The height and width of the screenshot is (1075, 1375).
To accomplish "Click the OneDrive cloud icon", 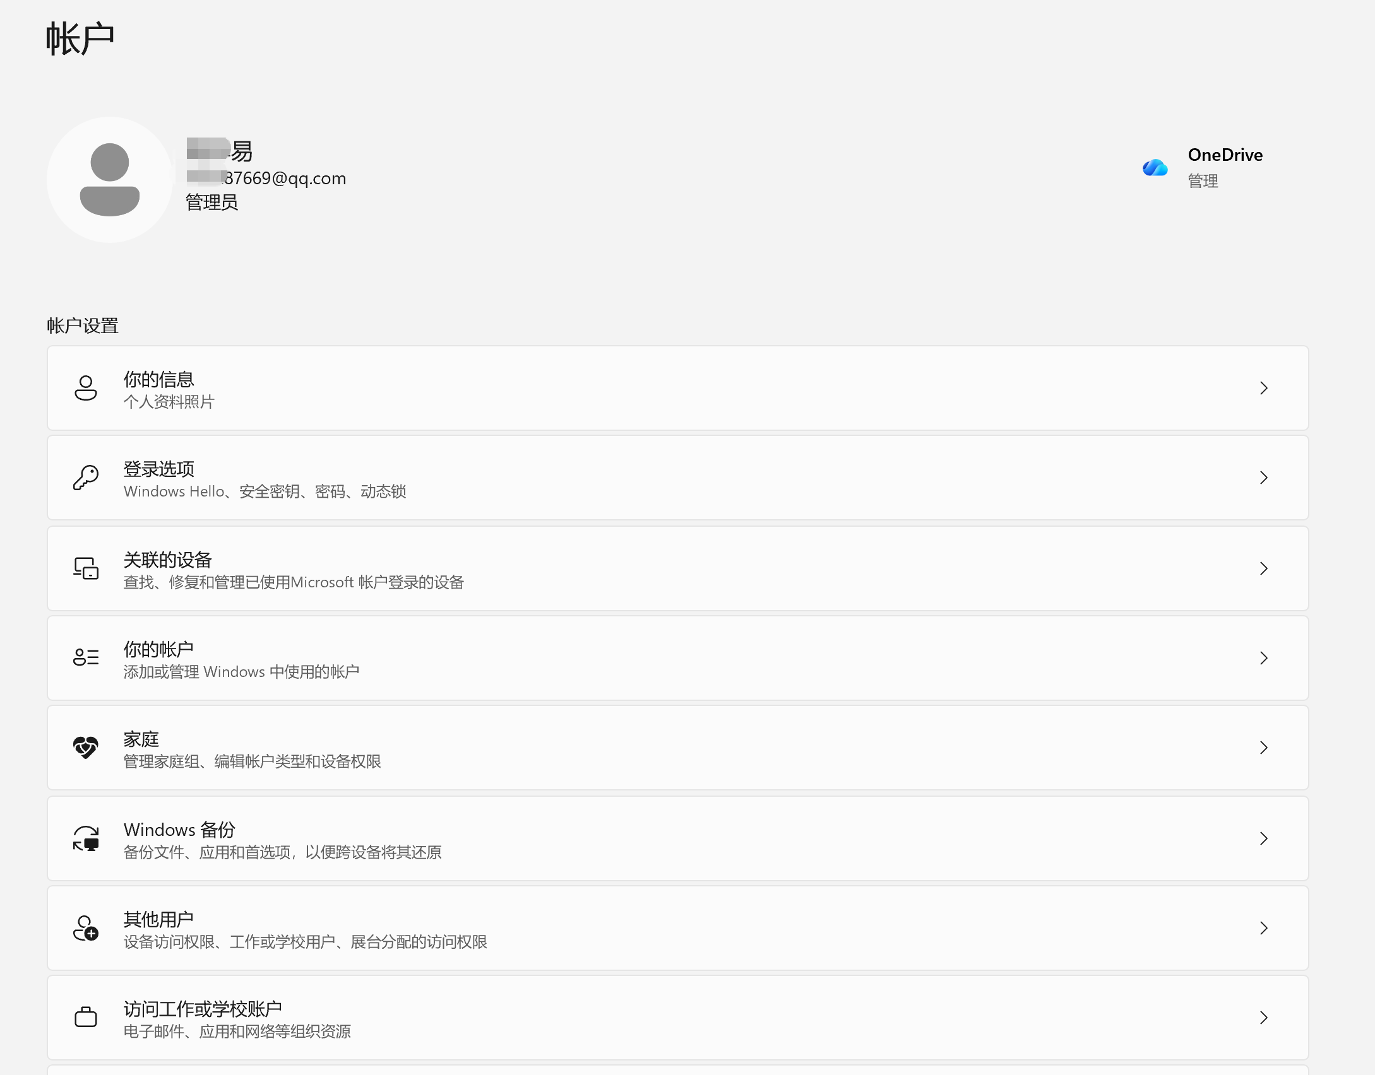I will coord(1155,168).
